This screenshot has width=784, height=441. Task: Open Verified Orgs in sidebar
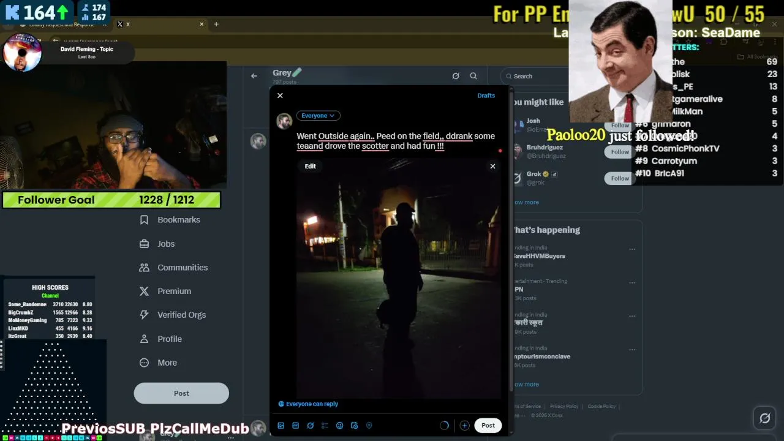(x=173, y=315)
